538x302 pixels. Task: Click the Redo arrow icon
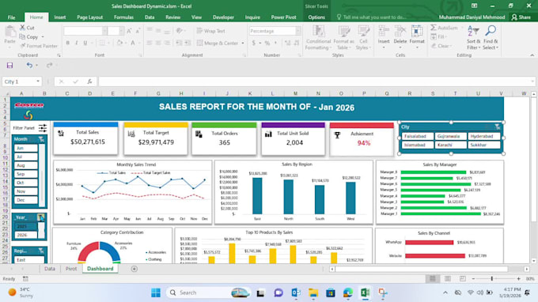(49, 65)
